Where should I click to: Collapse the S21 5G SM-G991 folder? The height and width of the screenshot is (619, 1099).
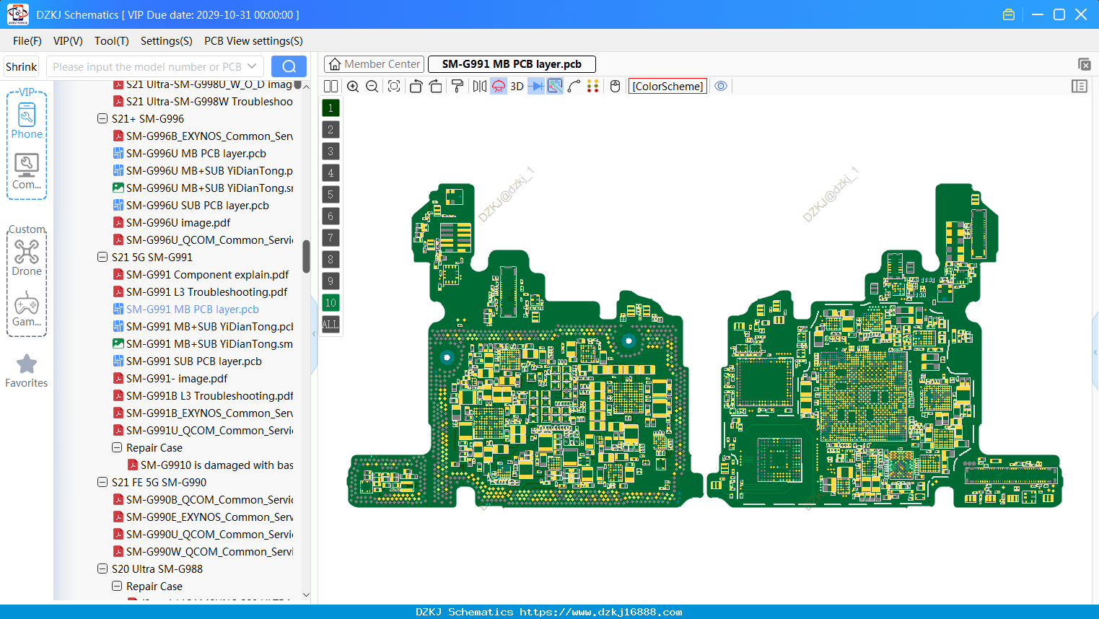pos(102,257)
